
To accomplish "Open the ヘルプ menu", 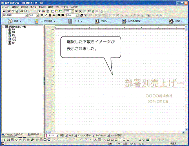I will pyautogui.click(x=74, y=7).
